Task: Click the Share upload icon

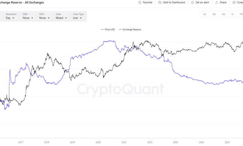Action: [x=216, y=2]
